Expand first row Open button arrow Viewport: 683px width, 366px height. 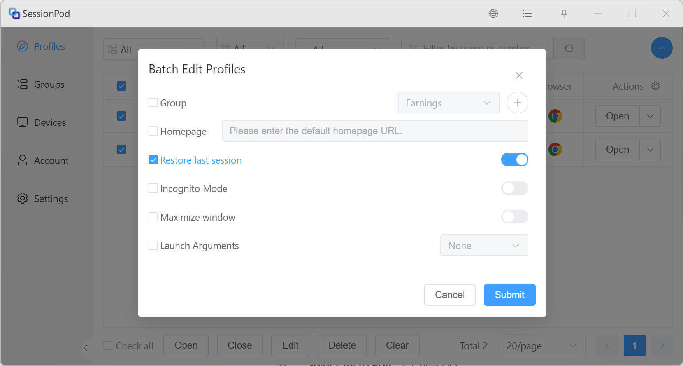650,116
